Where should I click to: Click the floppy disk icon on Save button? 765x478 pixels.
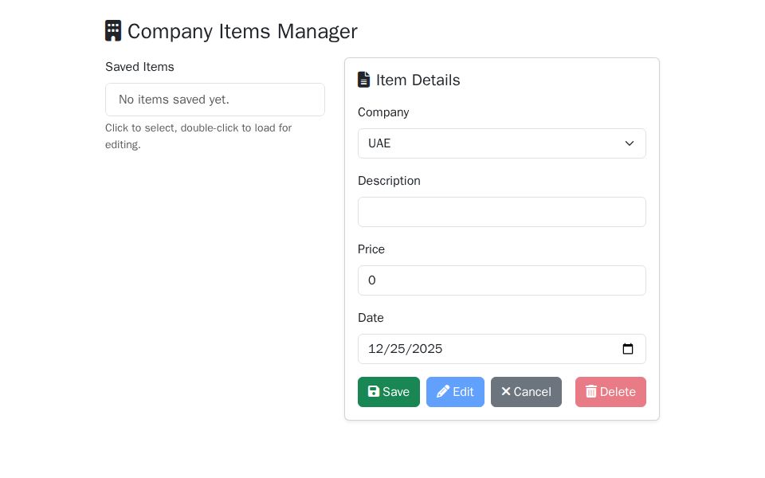374,391
